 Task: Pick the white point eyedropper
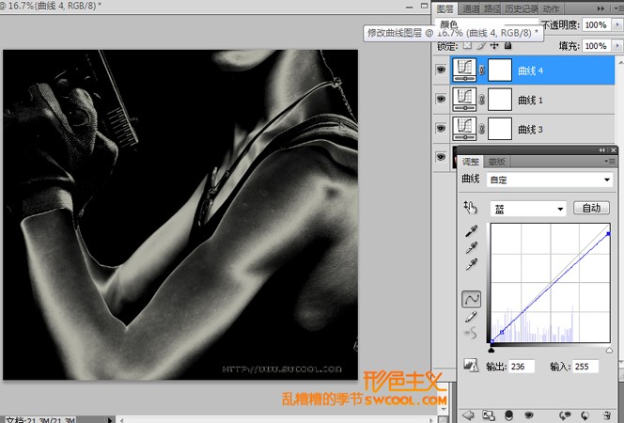coord(471,264)
